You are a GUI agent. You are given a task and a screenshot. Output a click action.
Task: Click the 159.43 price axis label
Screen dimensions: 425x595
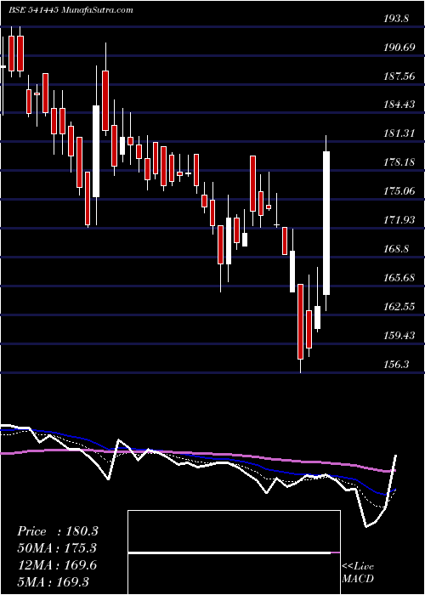pyautogui.click(x=398, y=336)
